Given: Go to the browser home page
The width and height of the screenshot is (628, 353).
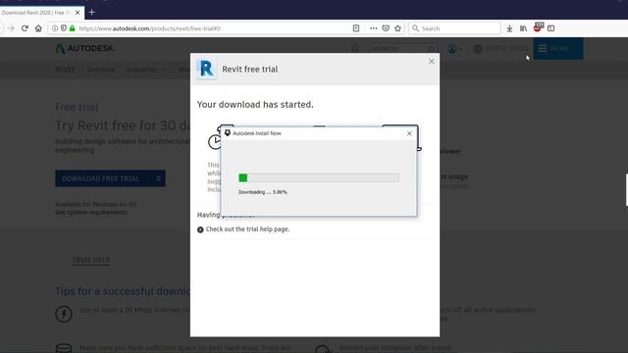Looking at the screenshot, I should 38,28.
